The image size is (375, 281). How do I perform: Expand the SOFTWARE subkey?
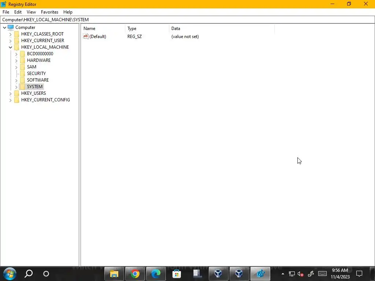(x=16, y=80)
